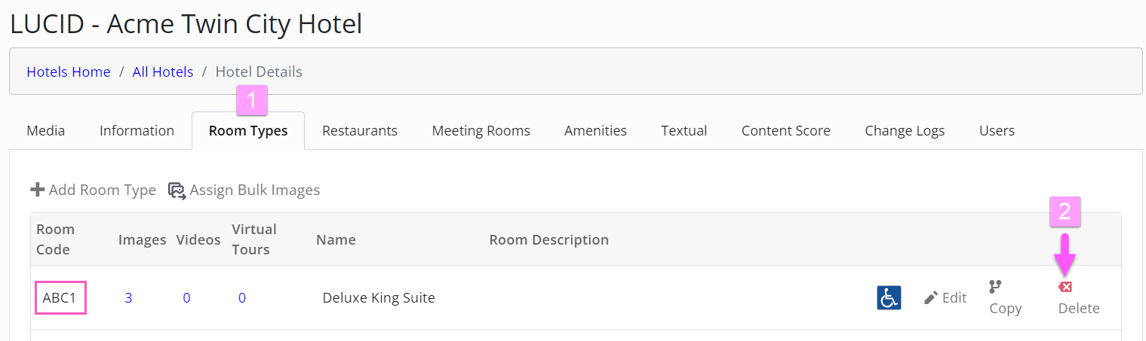Open the Meeting Rooms tab

481,131
